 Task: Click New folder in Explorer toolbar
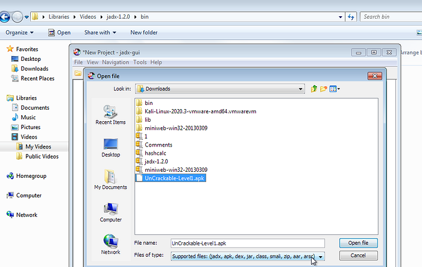(x=144, y=33)
